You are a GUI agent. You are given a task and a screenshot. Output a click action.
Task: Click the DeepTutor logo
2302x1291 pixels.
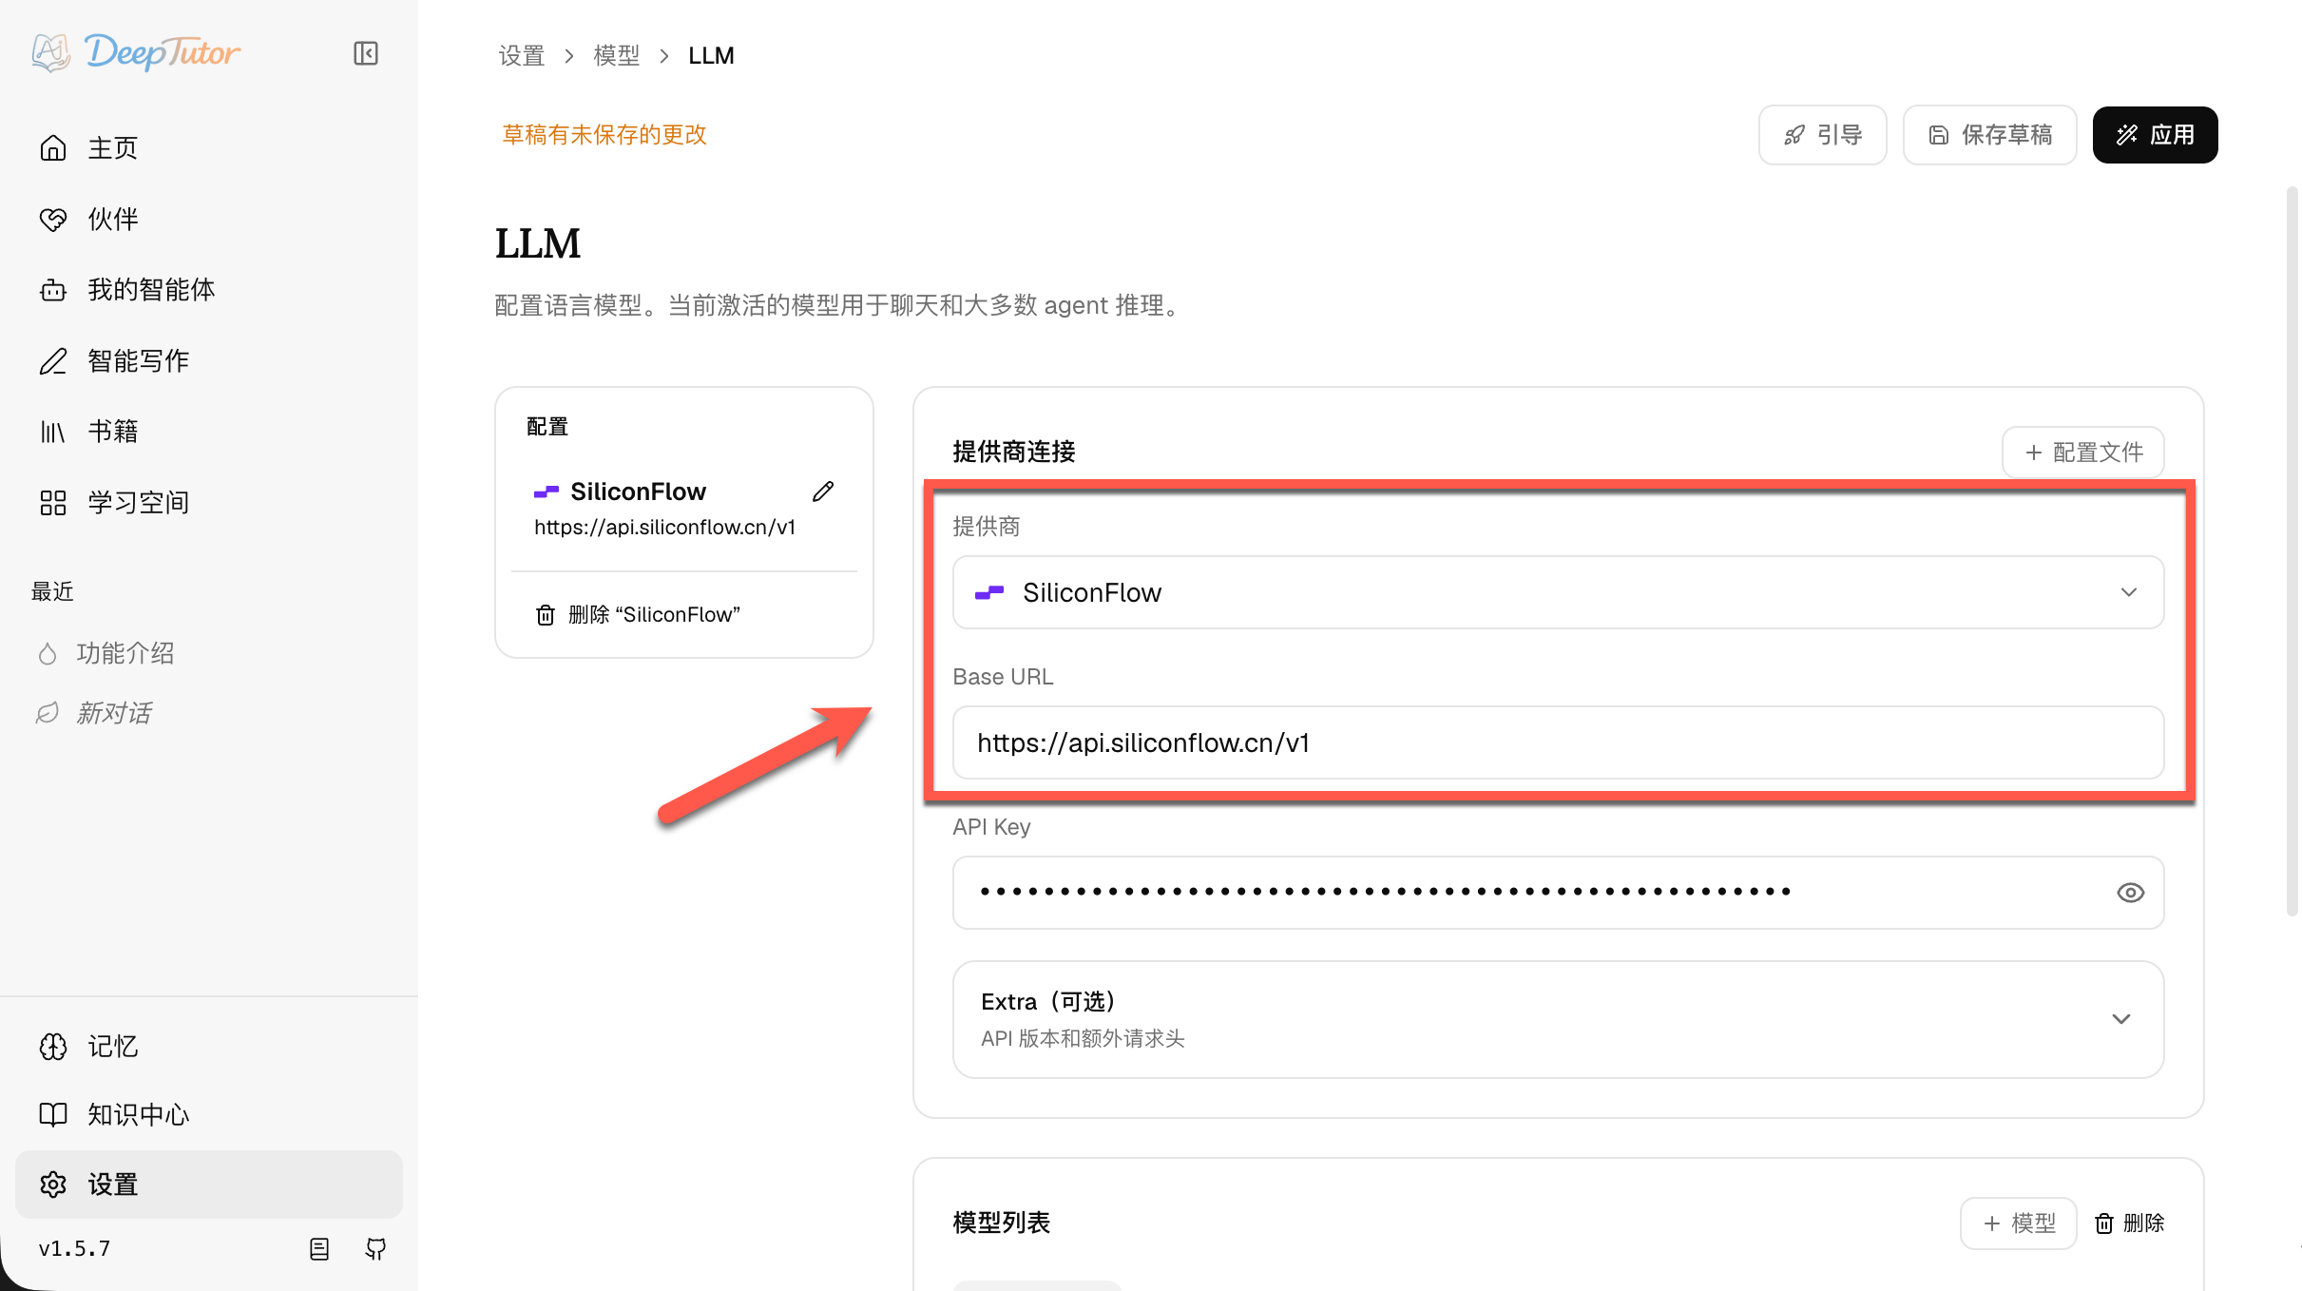[x=136, y=52]
